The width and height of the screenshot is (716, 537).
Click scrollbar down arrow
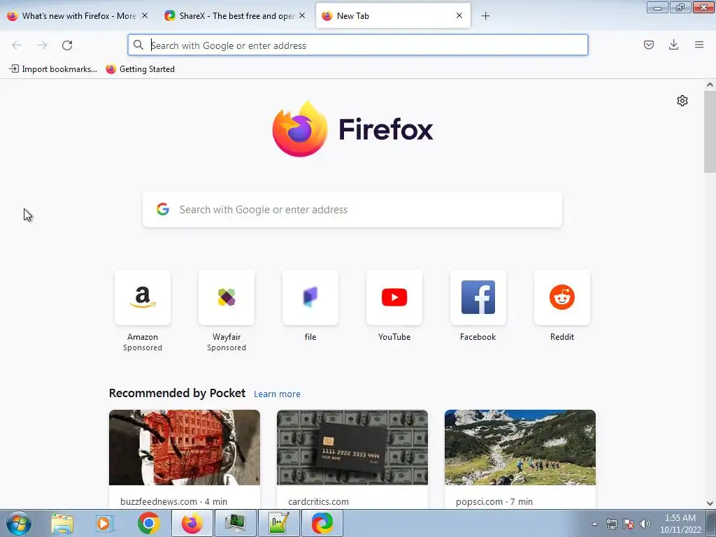[710, 503]
